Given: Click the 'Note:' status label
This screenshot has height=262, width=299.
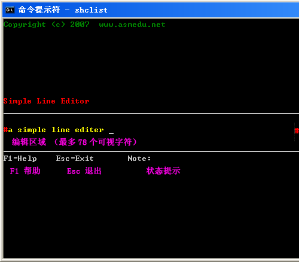Looking at the screenshot, I should point(139,159).
